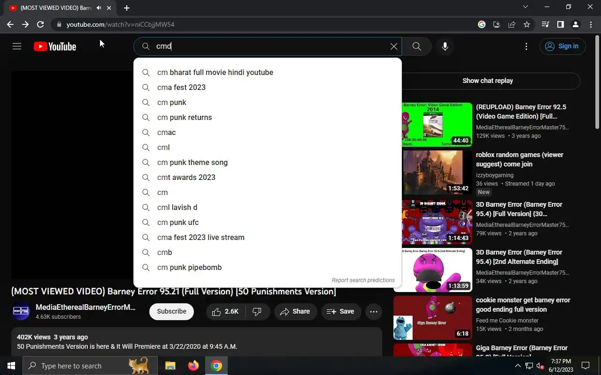Go back with the browser back arrow

point(10,24)
